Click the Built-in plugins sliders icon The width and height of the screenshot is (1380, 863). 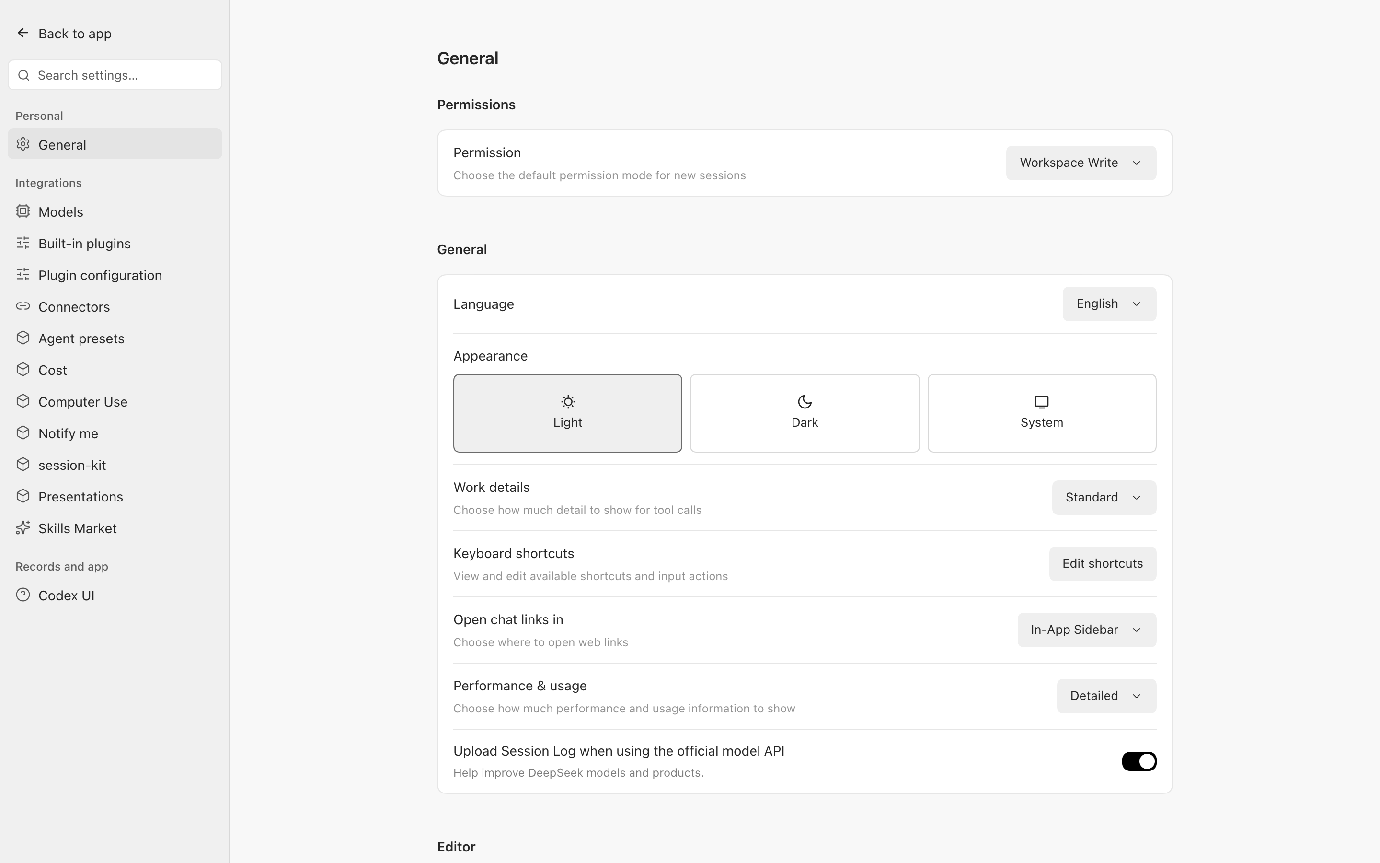point(23,243)
